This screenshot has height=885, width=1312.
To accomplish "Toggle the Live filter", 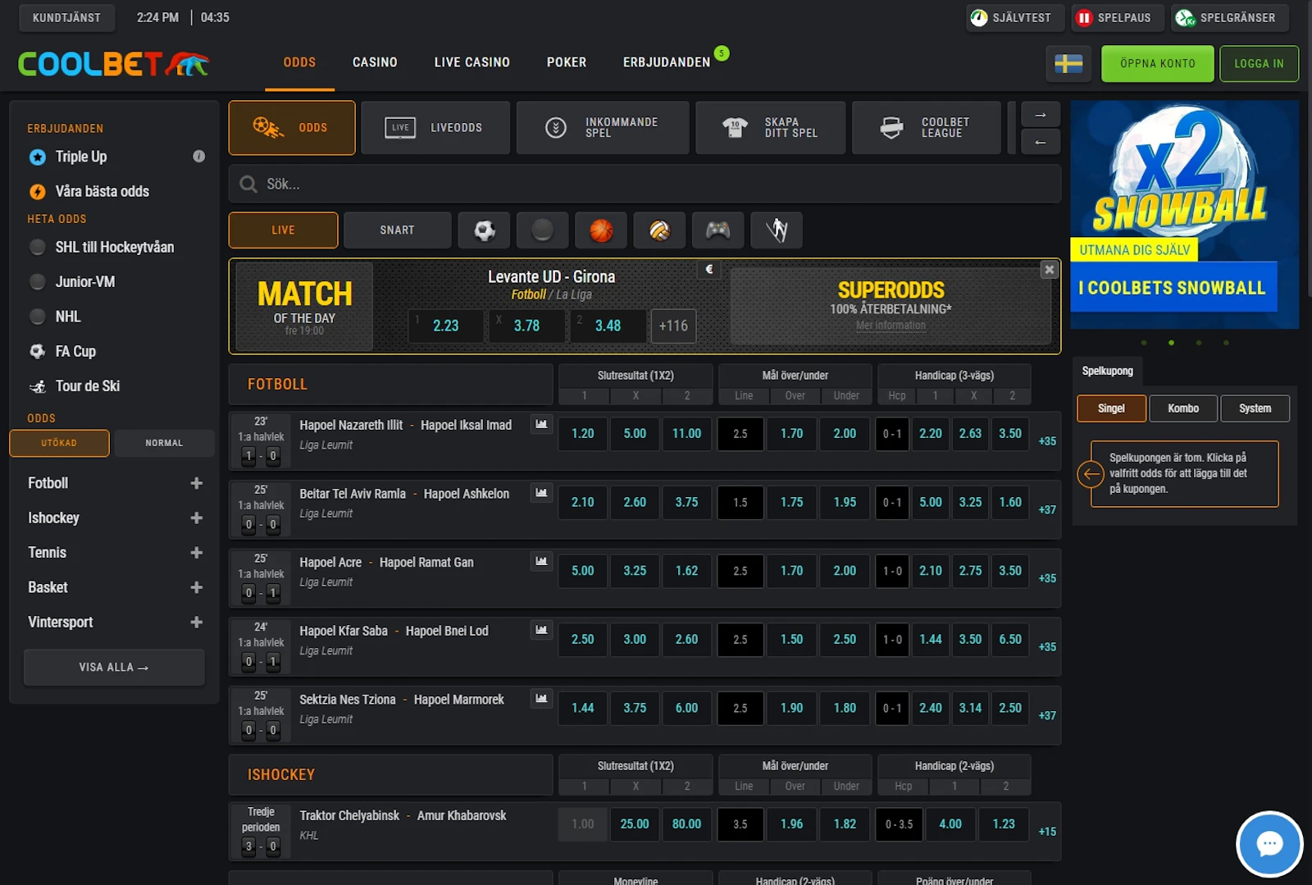I will pos(283,230).
